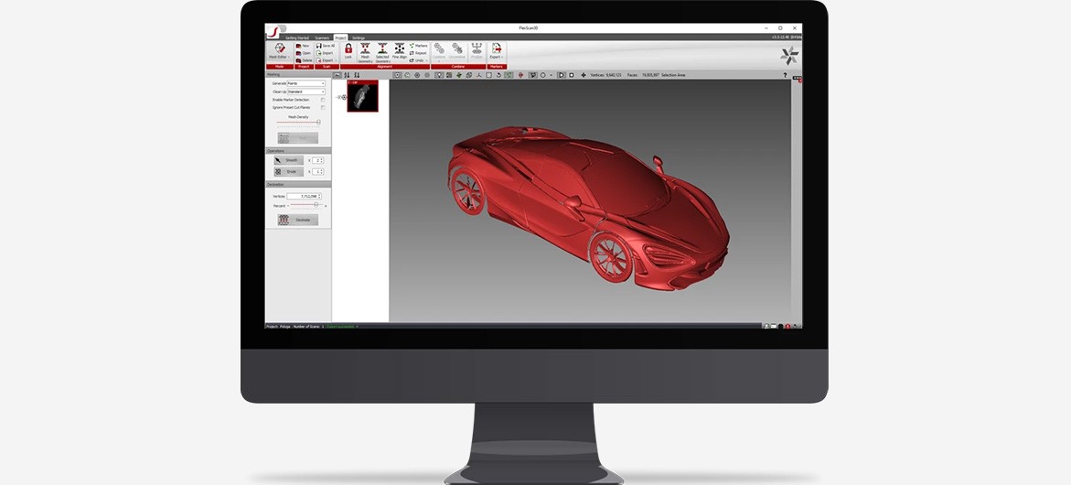Screen dimensions: 1071x485
Task: Choose the Selected Geometry alignment tool
Action: (x=382, y=50)
